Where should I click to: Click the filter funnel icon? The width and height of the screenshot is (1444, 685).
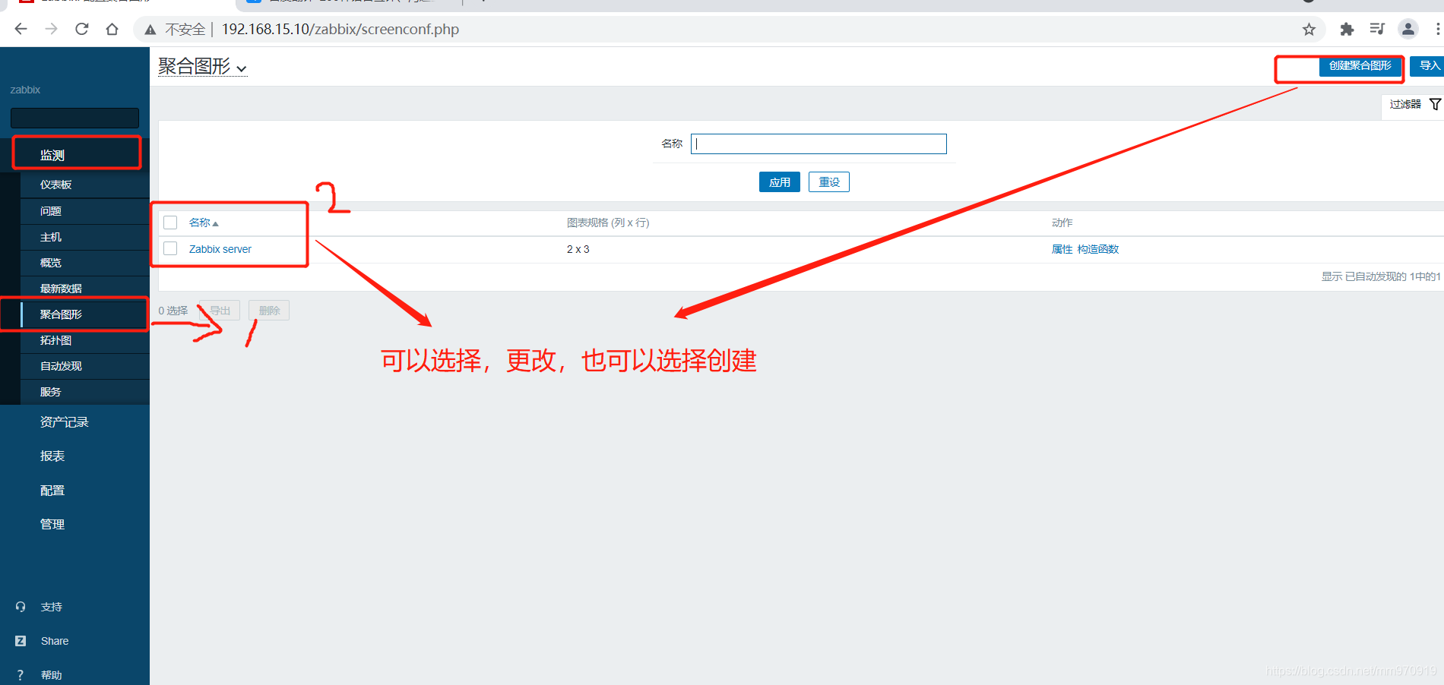pos(1435,104)
